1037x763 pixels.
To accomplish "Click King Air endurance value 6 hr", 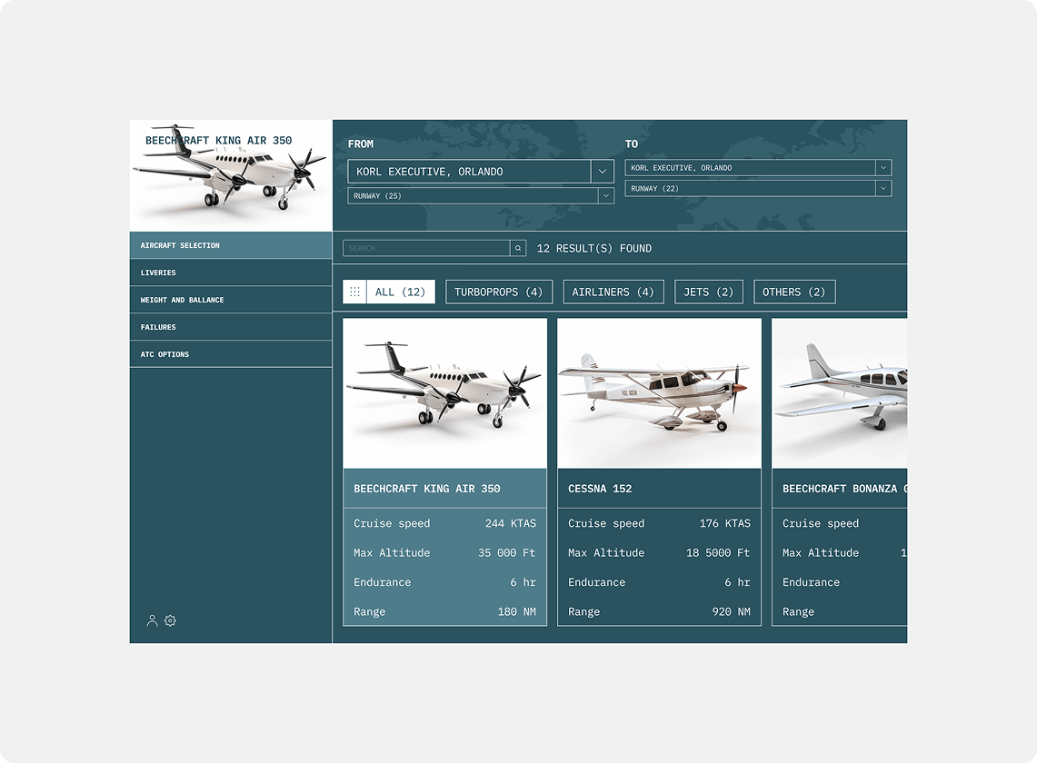I will [523, 582].
